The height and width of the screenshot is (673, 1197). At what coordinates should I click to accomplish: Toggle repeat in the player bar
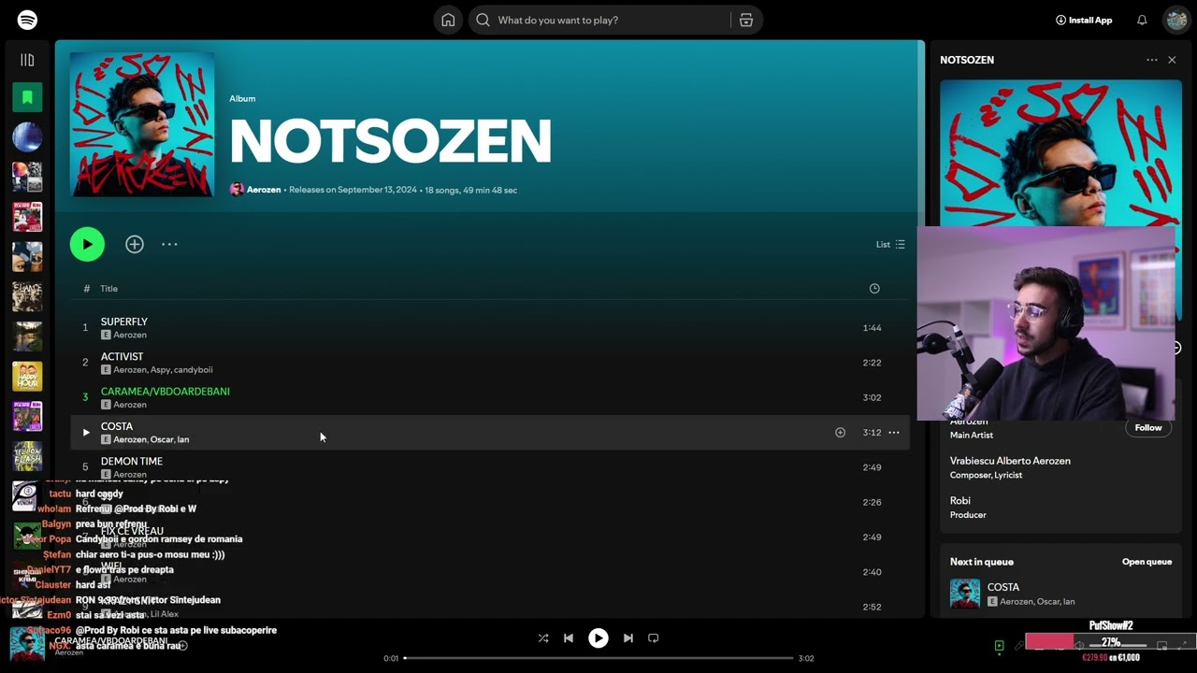coord(654,638)
